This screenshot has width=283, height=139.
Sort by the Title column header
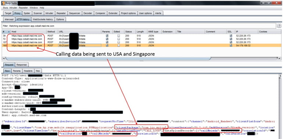tap(191, 31)
